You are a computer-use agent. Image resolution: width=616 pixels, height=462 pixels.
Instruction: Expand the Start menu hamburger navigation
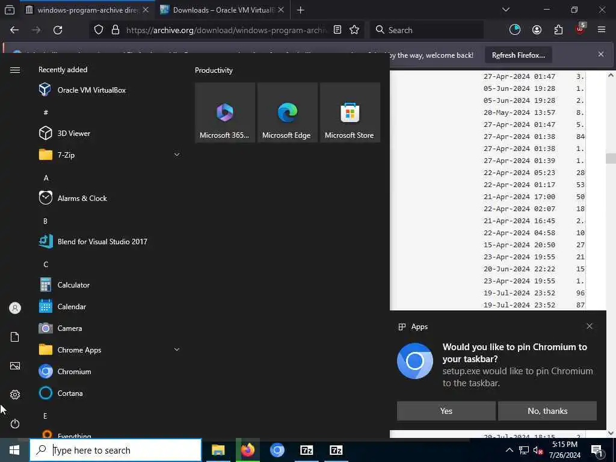coord(15,70)
